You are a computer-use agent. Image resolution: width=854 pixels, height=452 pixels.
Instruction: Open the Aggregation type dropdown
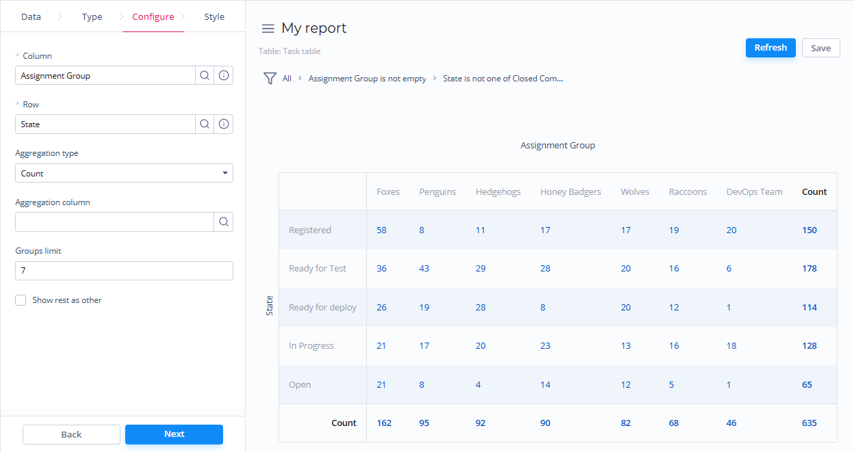pos(124,174)
